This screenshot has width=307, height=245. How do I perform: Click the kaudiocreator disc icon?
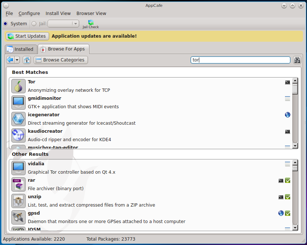[18, 135]
